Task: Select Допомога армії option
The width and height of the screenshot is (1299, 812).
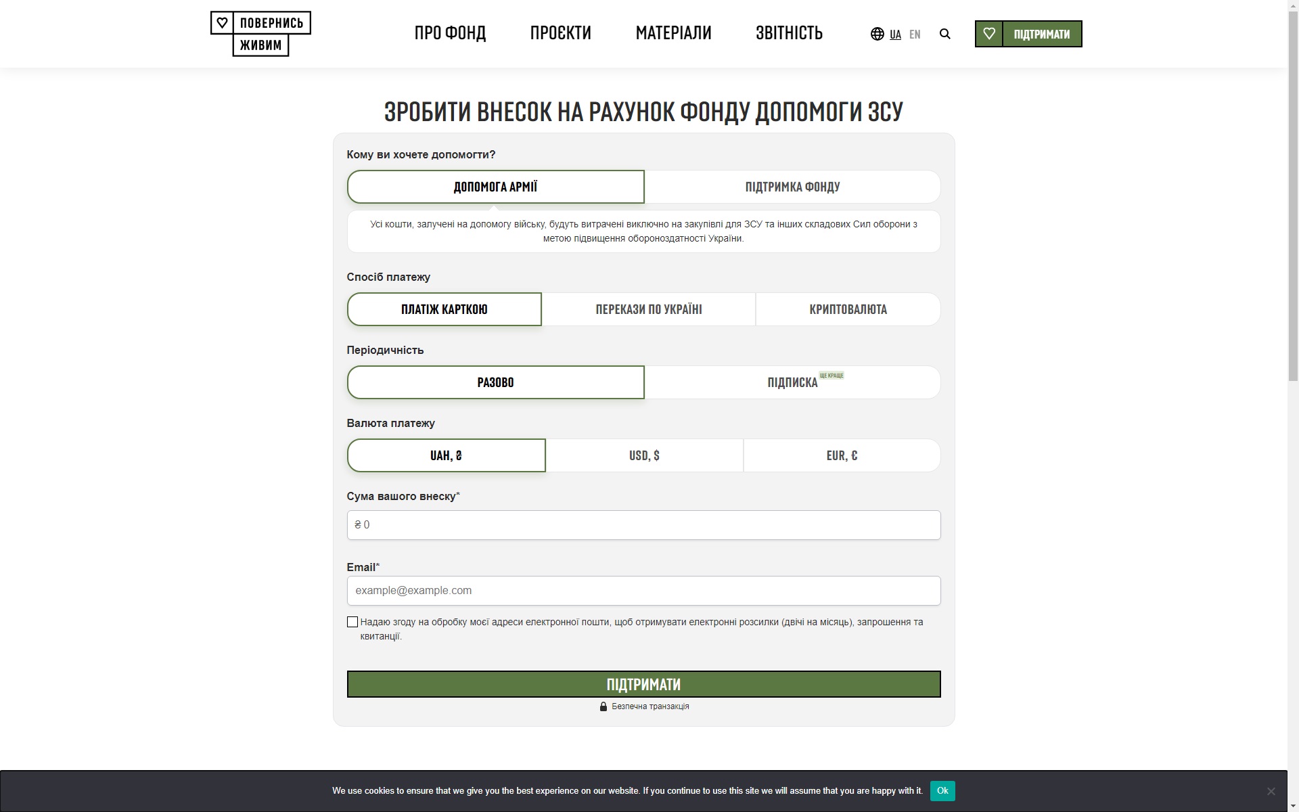Action: (495, 187)
